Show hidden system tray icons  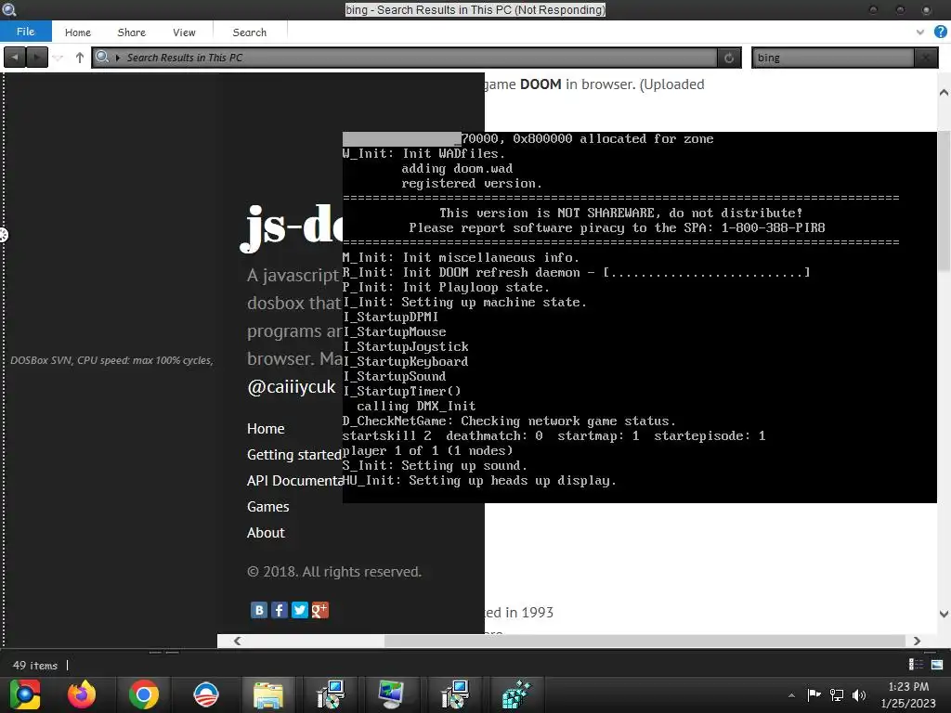click(x=791, y=695)
